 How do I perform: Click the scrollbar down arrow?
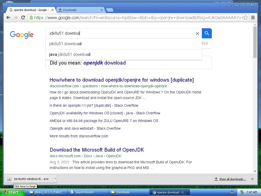(255, 171)
